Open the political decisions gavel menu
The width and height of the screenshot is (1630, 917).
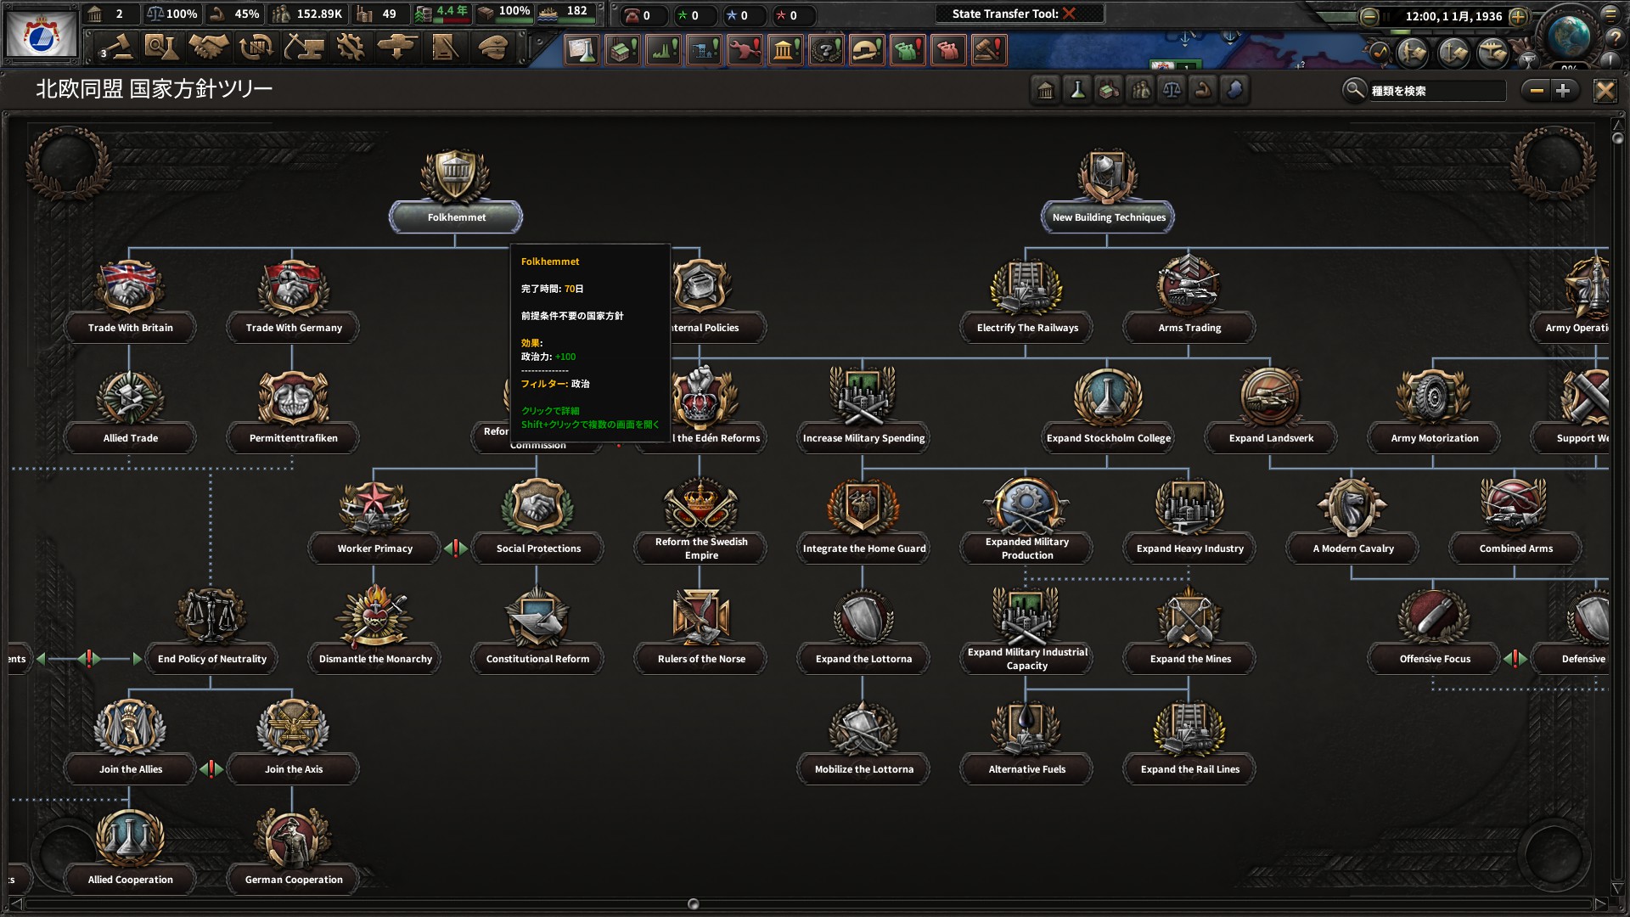(x=117, y=48)
